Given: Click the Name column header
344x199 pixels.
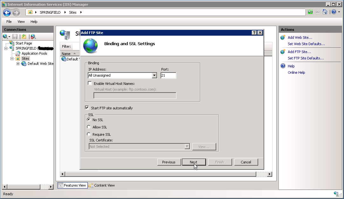Looking at the screenshot, I should [69, 53].
